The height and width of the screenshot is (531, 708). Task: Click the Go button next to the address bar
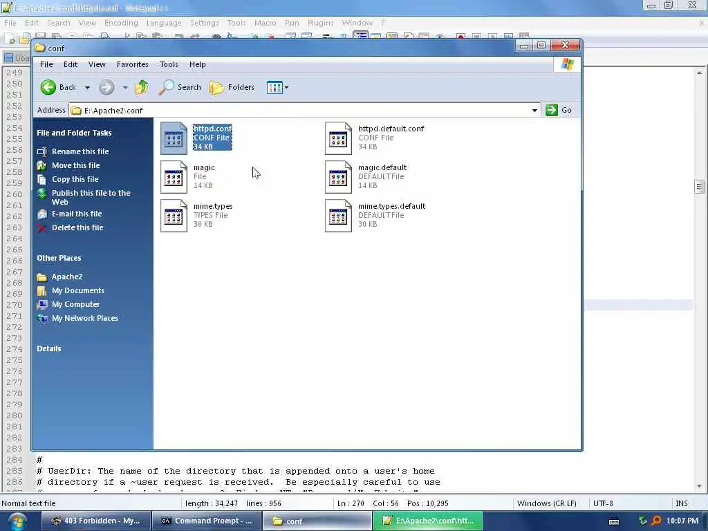click(x=559, y=110)
